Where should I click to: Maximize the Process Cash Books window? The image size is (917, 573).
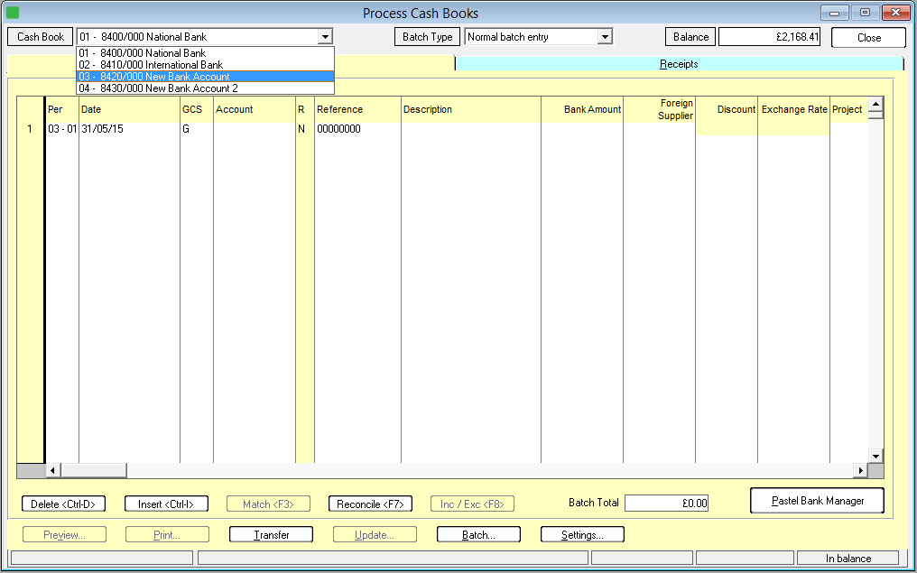click(x=865, y=13)
